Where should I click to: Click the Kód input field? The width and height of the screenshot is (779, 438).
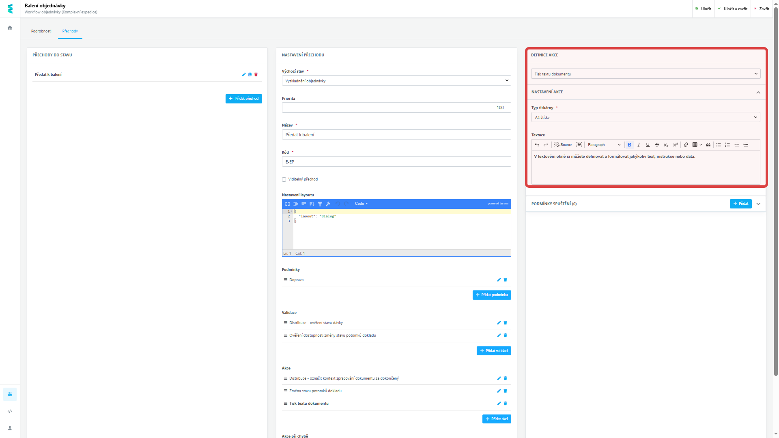(x=396, y=161)
